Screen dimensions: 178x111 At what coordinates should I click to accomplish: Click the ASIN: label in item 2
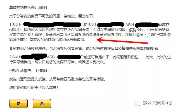point(52,57)
